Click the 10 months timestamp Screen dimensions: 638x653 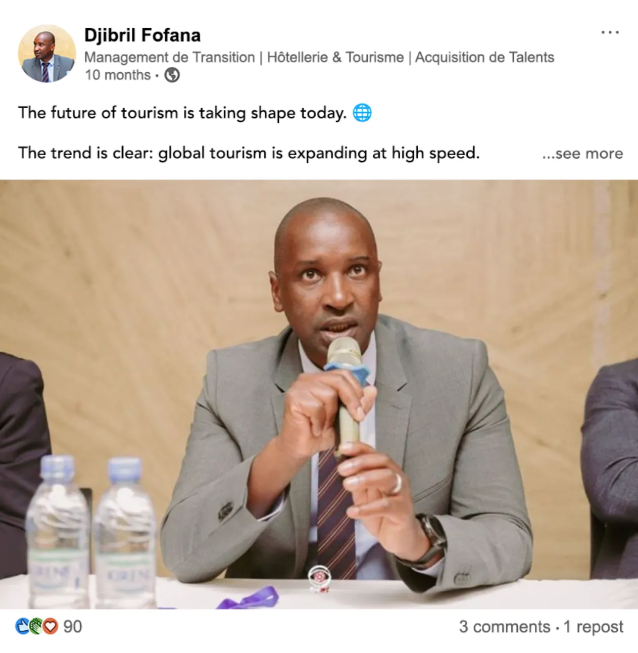(x=118, y=75)
